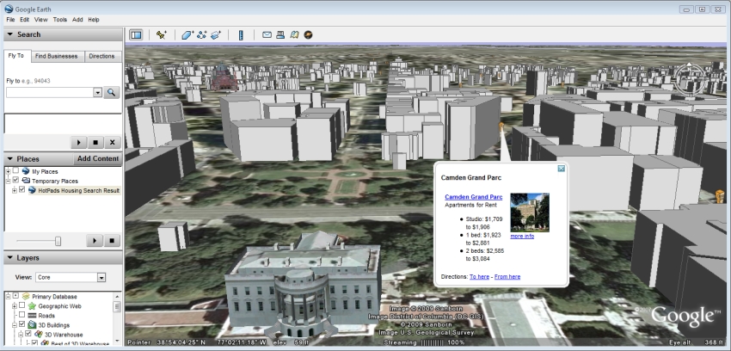Add a path using the toolbar
731x351 pixels.
click(x=201, y=34)
